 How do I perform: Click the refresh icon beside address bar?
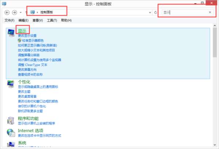(x=155, y=12)
